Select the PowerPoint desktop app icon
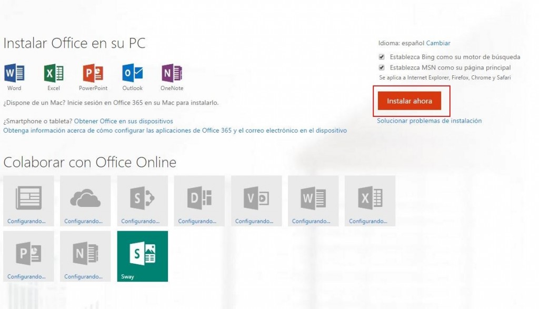 click(93, 73)
